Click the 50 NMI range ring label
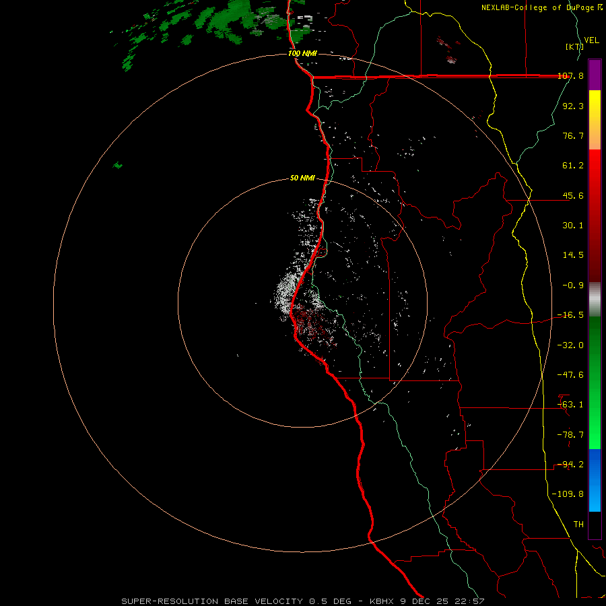The width and height of the screenshot is (606, 606). point(302,178)
